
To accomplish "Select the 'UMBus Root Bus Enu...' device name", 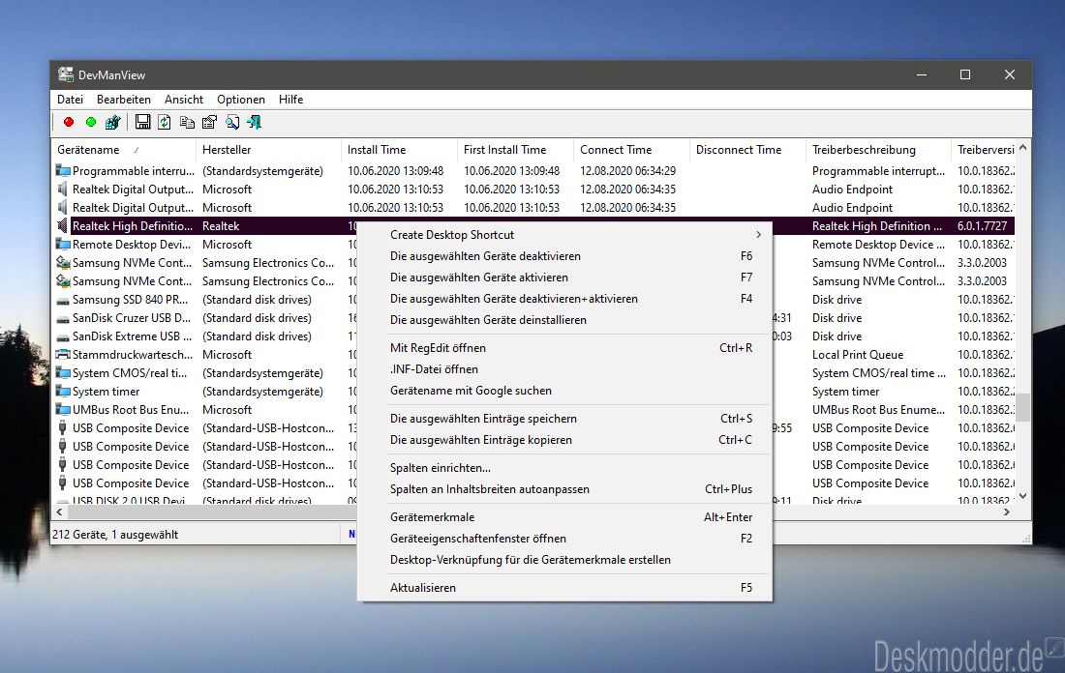I will coord(131,410).
